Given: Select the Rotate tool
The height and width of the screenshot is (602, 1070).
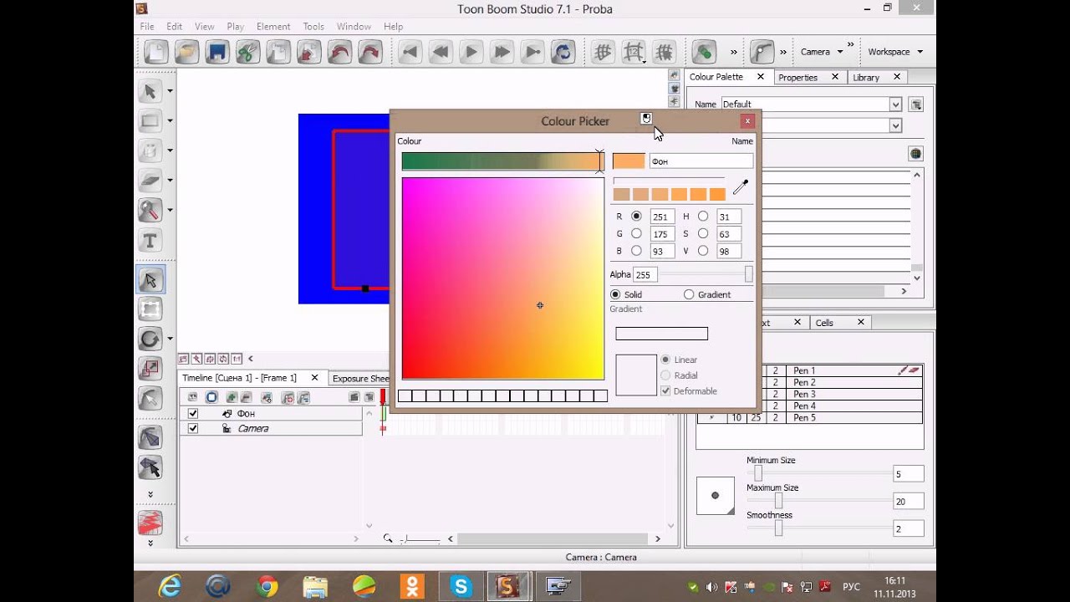Looking at the screenshot, I should coord(150,339).
